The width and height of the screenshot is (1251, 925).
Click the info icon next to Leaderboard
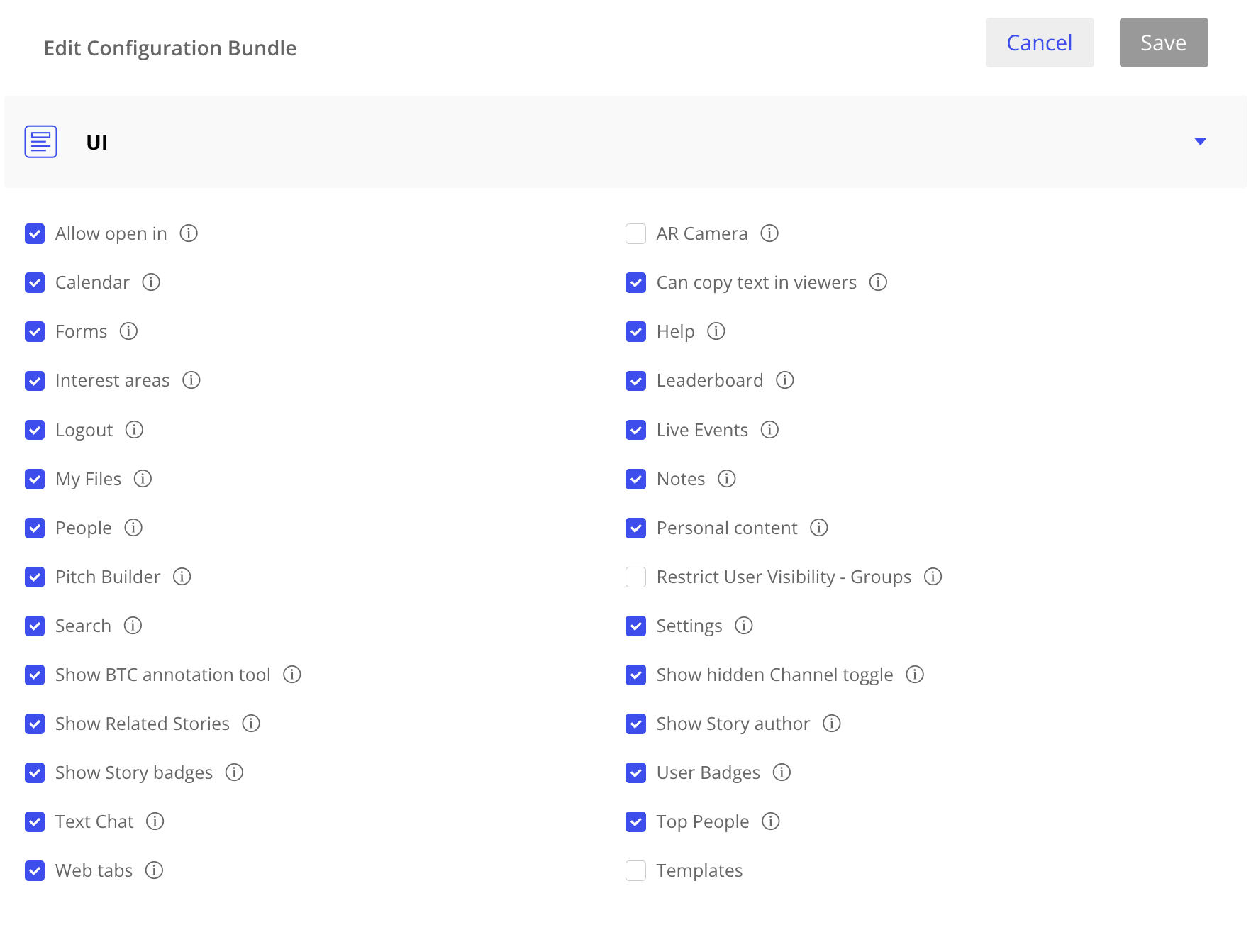pos(785,380)
